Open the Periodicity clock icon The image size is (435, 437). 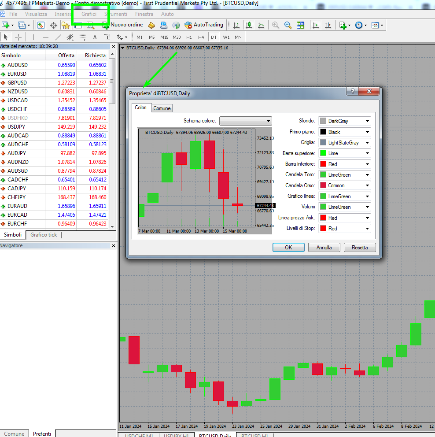359,26
